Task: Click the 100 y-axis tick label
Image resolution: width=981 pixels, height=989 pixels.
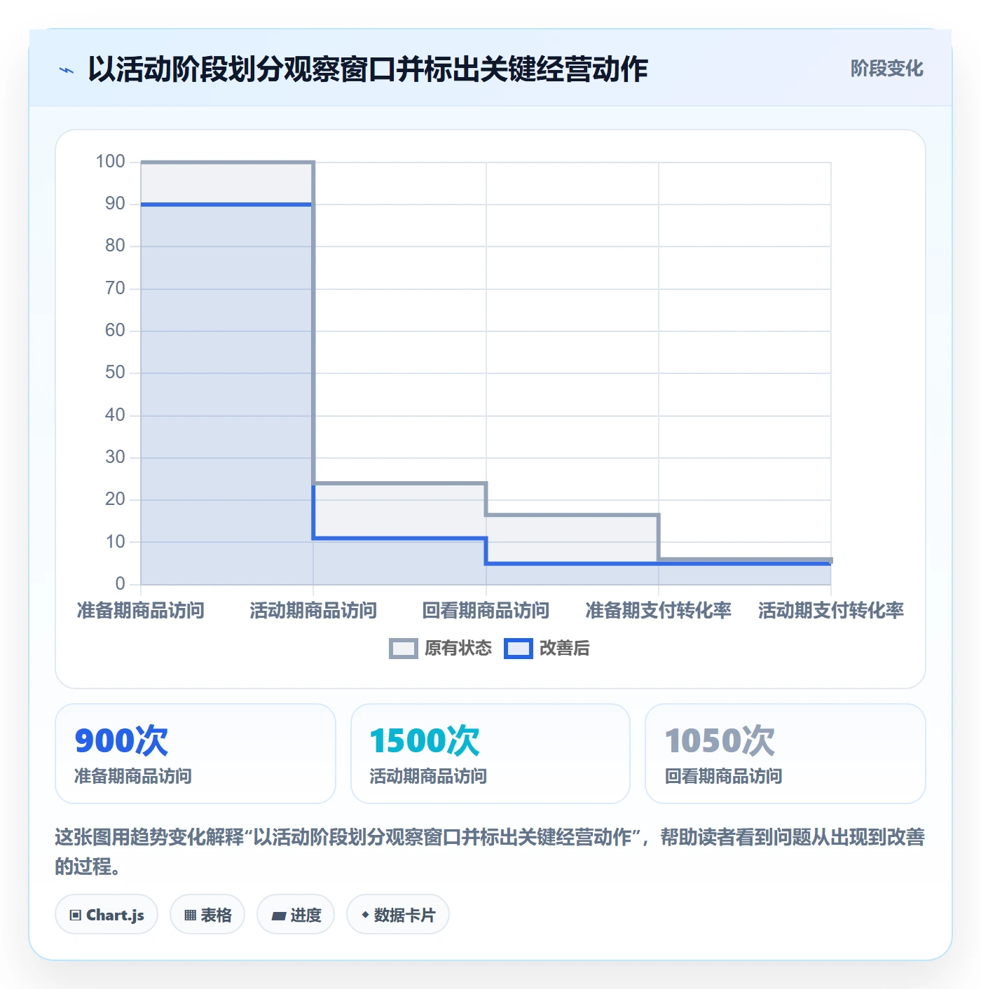Action: pos(111,162)
